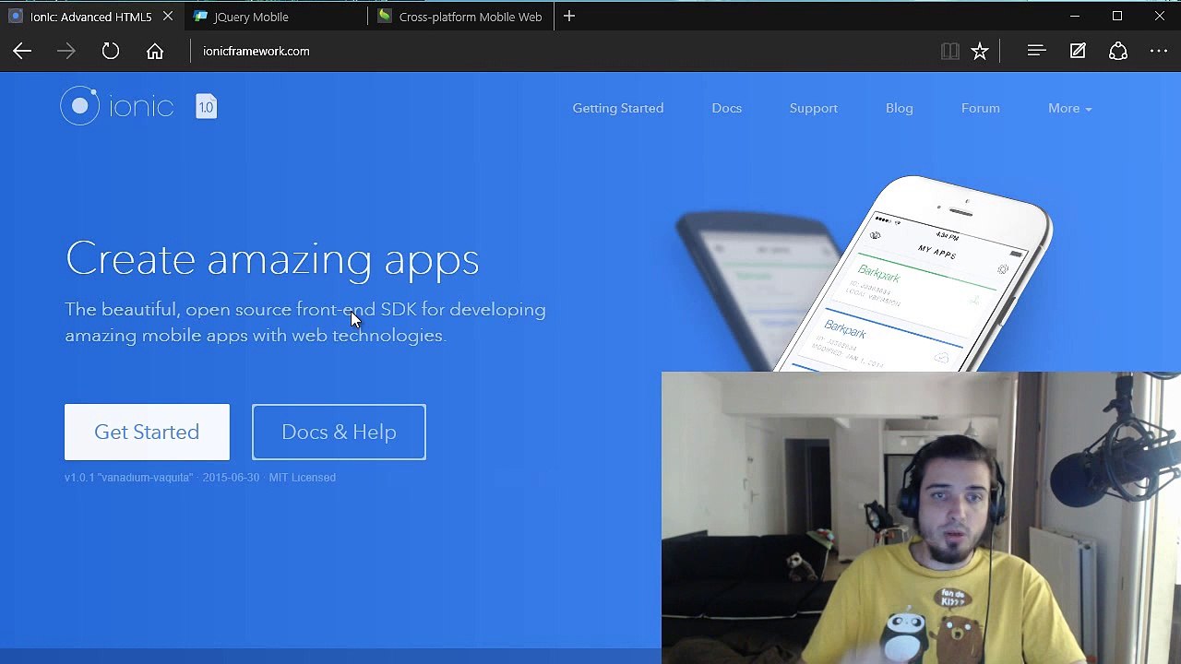Click the MIT Licensed text
Image resolution: width=1181 pixels, height=664 pixels.
click(x=302, y=478)
